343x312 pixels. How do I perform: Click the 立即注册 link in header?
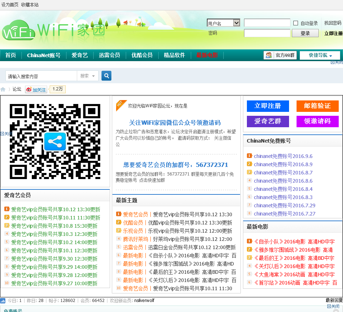(333, 33)
